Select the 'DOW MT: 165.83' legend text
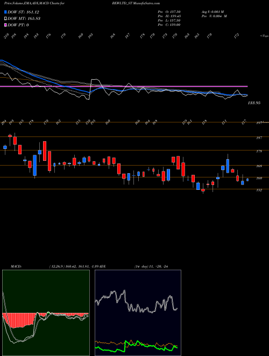Viewport: 269px width, 356px height. (24, 18)
